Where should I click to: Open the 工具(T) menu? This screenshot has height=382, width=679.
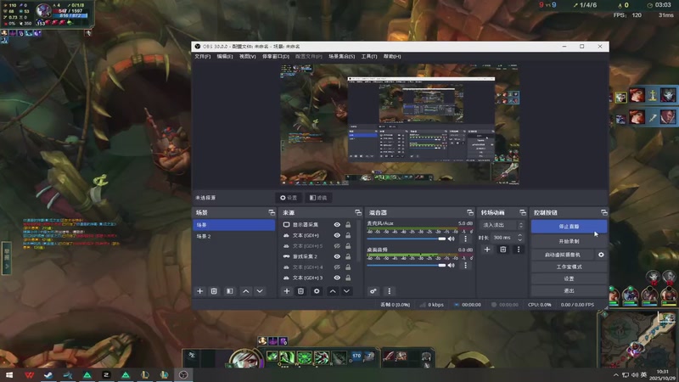369,56
